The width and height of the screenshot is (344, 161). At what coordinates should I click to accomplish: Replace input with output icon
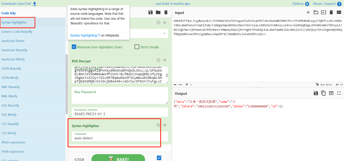point(331,93)
